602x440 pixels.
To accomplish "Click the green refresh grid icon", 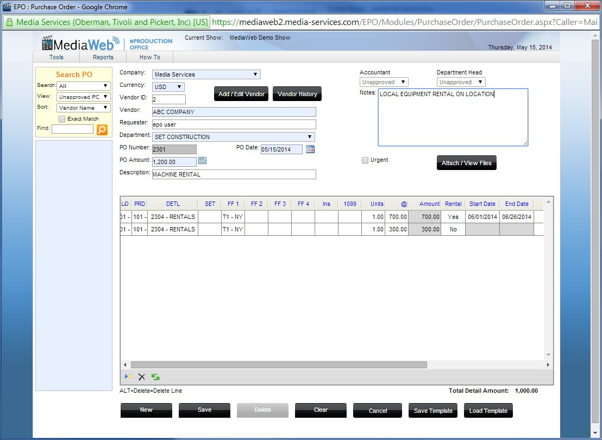I will point(155,376).
